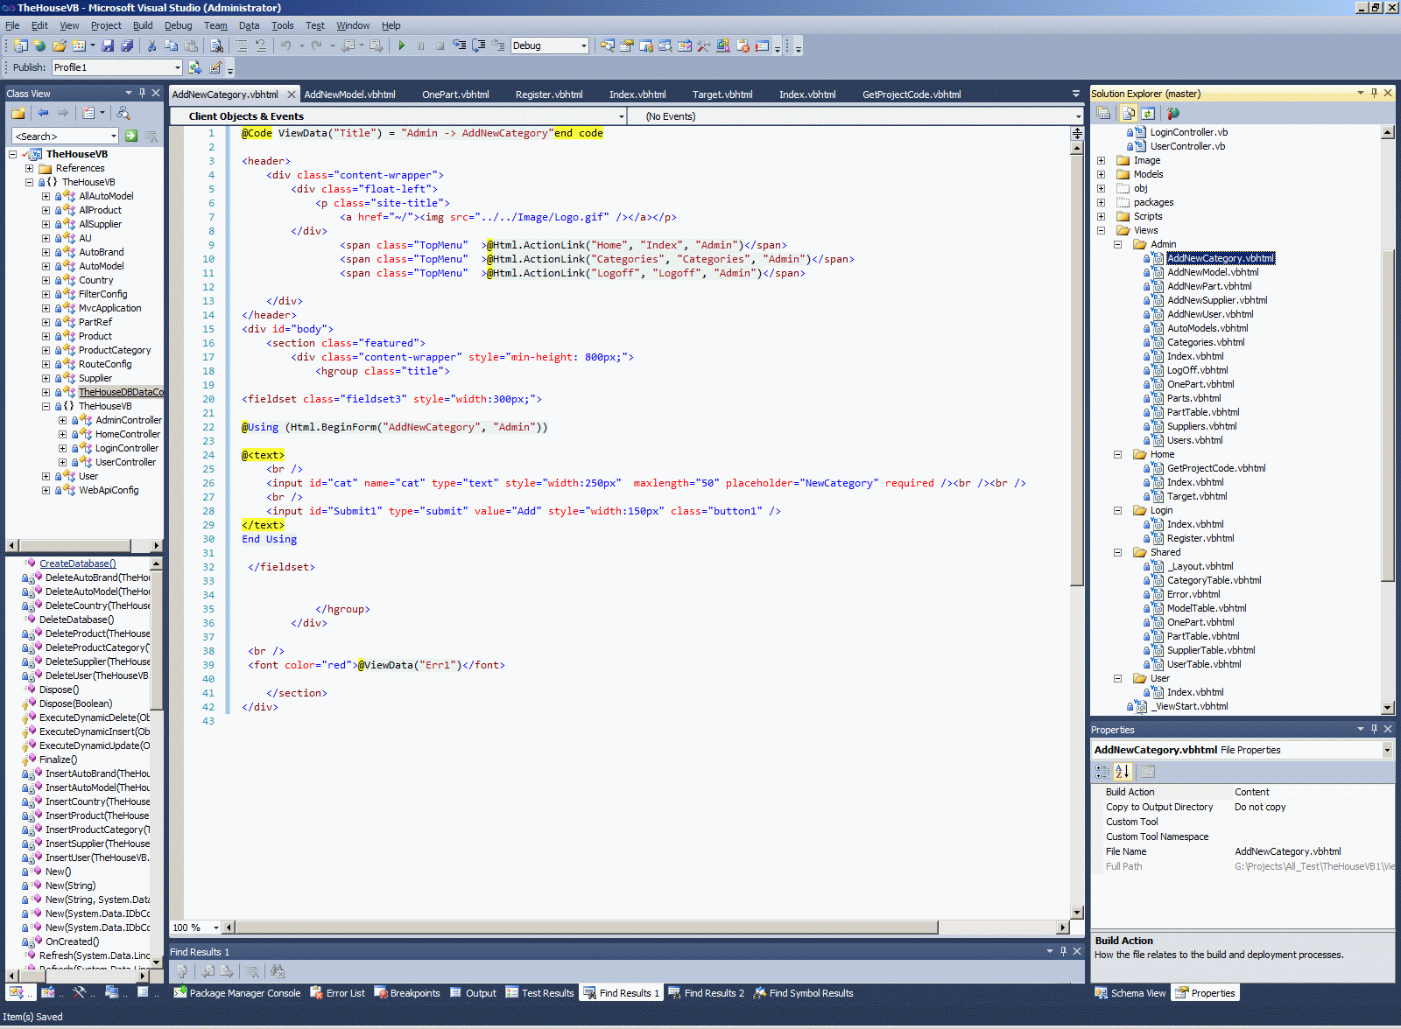Toggle auto-hide pin on Solution Explorer
This screenshot has height=1029, width=1401.
click(x=1374, y=93)
